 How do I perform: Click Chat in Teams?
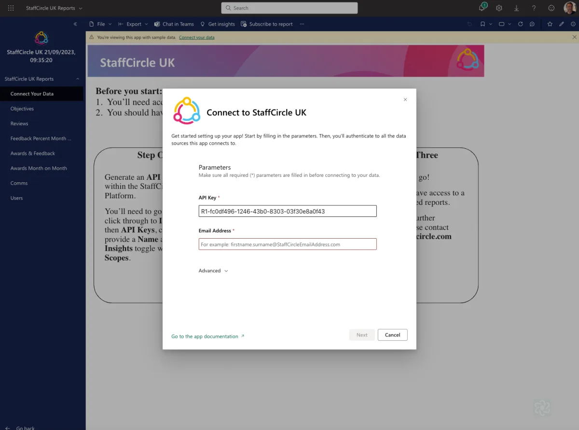(174, 24)
